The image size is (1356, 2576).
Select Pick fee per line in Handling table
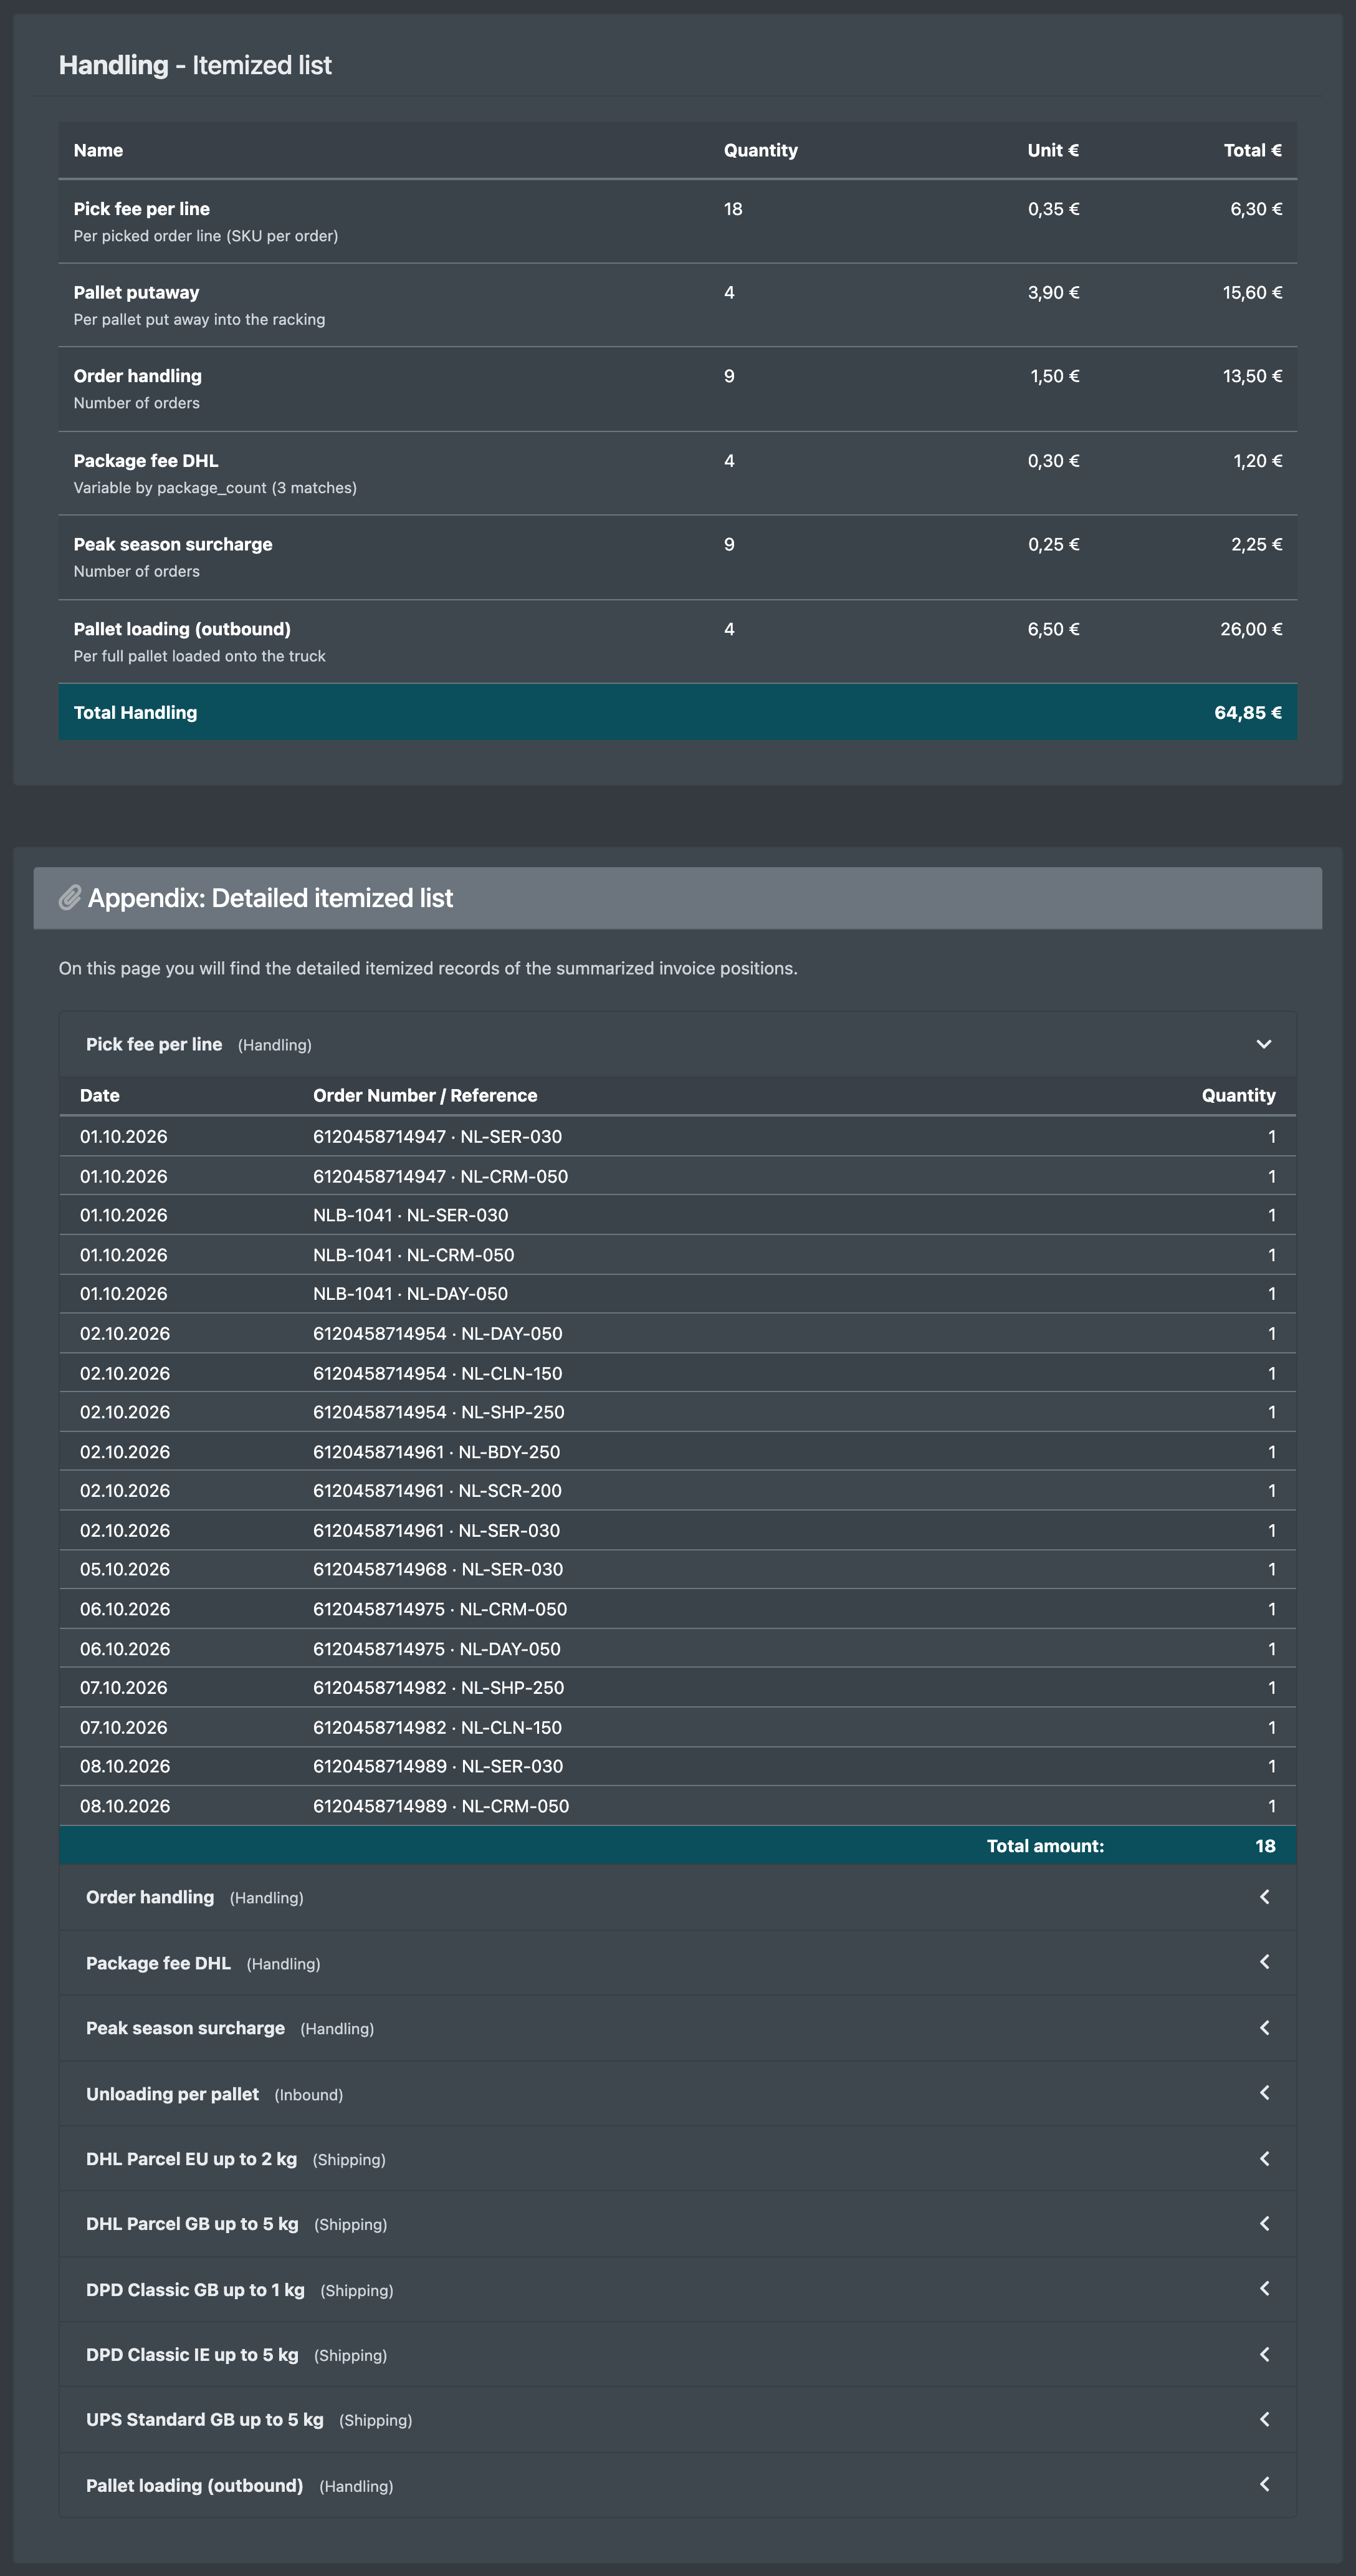pos(142,209)
